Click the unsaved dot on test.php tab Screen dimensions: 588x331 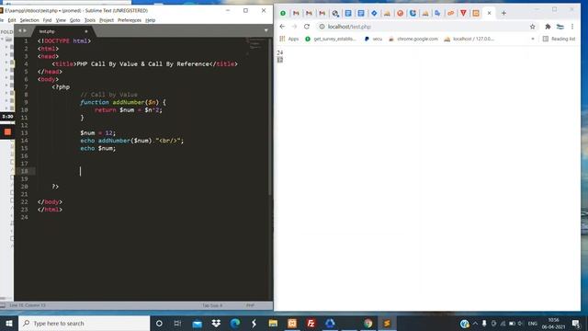pos(85,31)
